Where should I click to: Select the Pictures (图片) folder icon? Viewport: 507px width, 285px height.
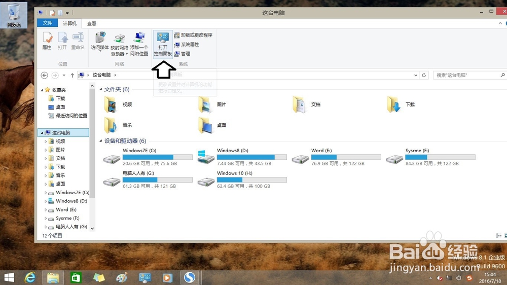pyautogui.click(x=205, y=104)
